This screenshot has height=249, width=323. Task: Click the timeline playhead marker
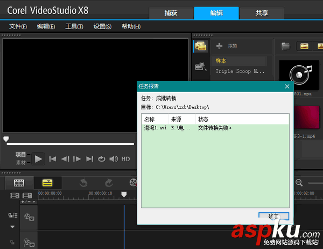[x=124, y=195]
